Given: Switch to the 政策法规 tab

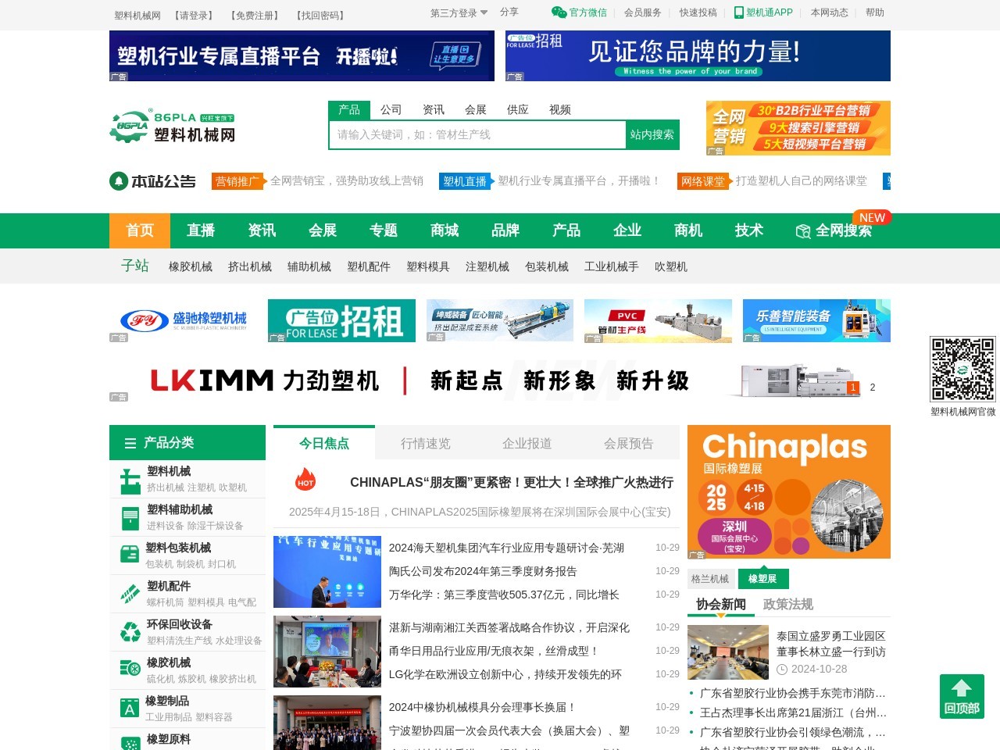Looking at the screenshot, I should click(x=787, y=605).
